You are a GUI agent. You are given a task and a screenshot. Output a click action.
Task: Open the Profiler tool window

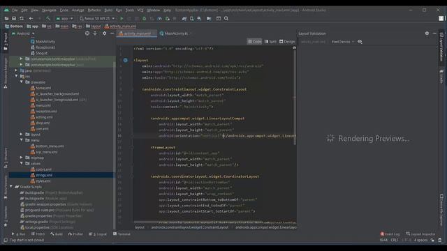[75, 234]
